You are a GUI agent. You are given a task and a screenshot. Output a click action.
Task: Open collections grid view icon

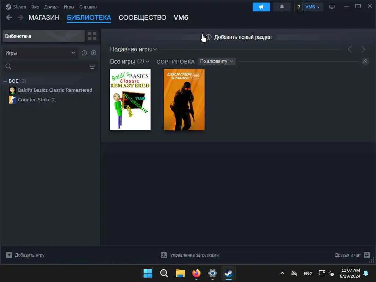coord(92,36)
